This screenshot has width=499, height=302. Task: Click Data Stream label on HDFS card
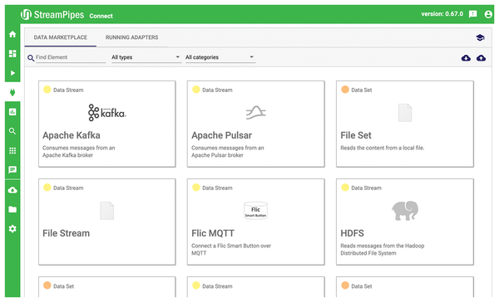click(x=366, y=188)
